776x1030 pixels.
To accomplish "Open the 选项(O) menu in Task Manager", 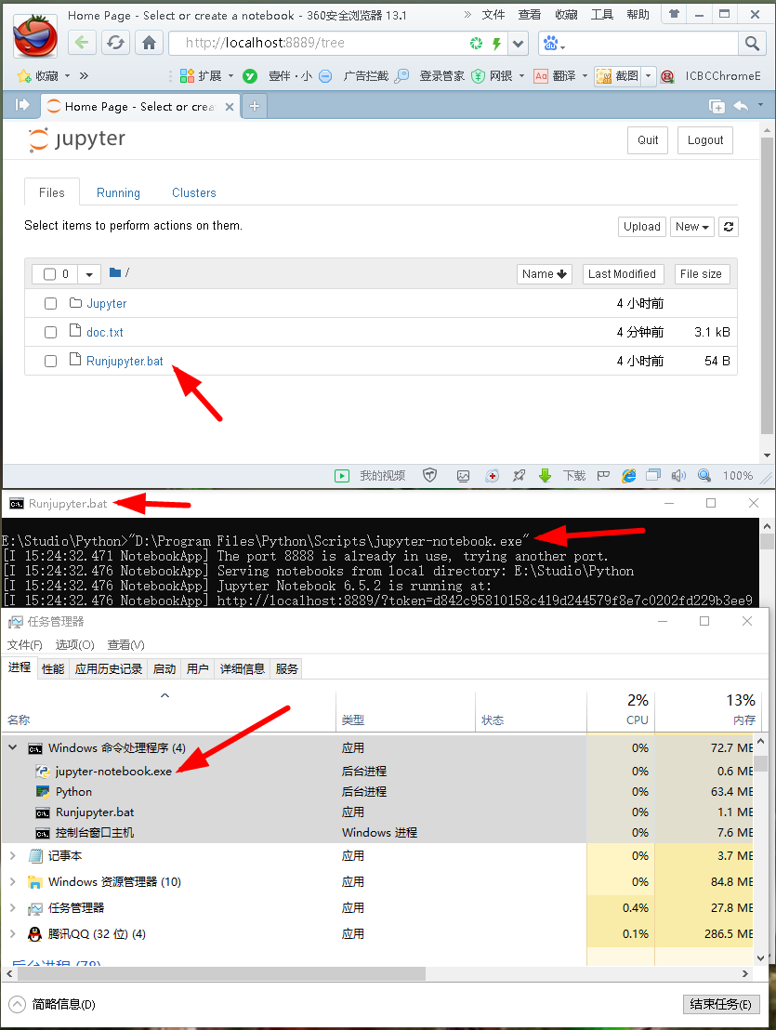I will pyautogui.click(x=75, y=645).
